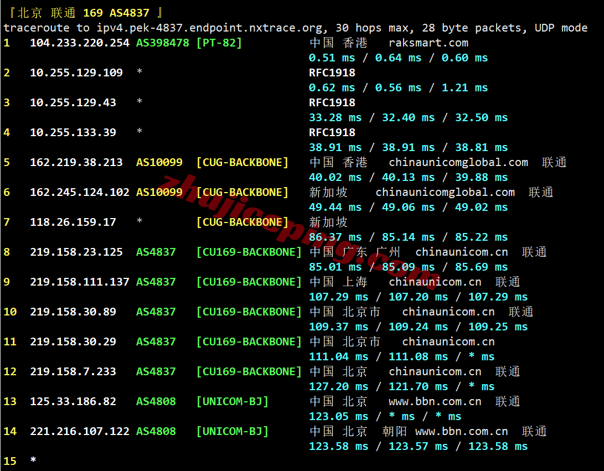Click latency value 0.51 ms
This screenshot has width=604, height=471.
coord(332,58)
